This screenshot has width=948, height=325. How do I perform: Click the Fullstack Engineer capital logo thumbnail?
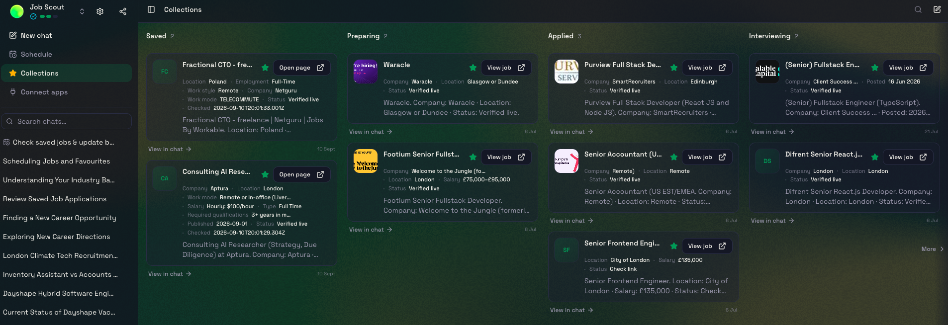pos(767,72)
